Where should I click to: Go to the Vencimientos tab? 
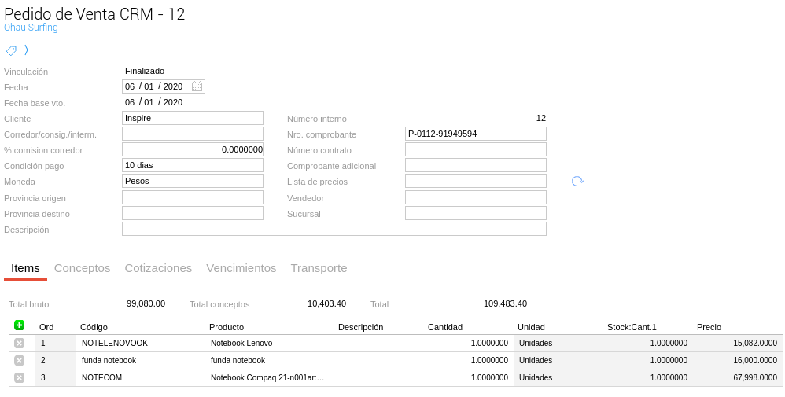pos(241,268)
